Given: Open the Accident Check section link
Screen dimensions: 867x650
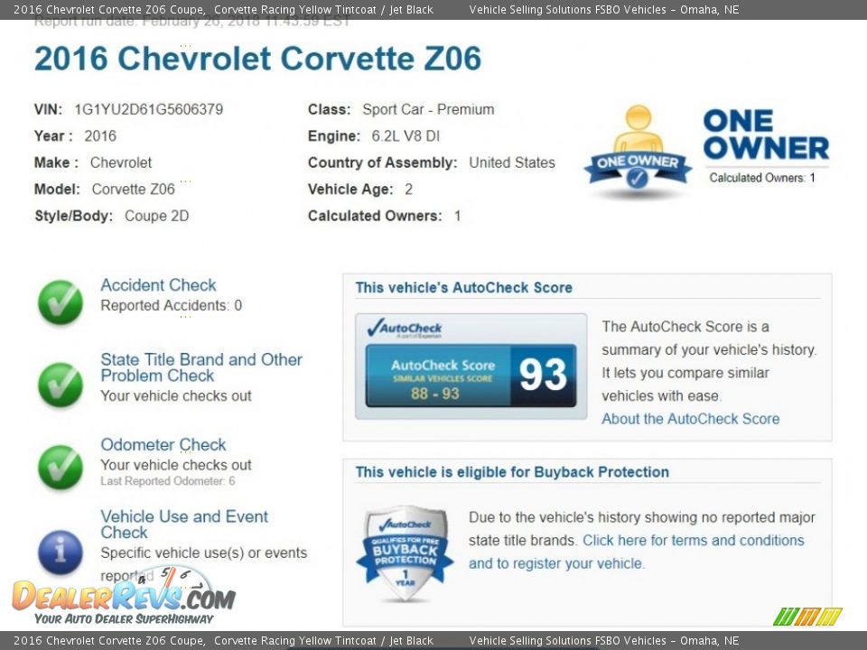Looking at the screenshot, I should pyautogui.click(x=158, y=285).
